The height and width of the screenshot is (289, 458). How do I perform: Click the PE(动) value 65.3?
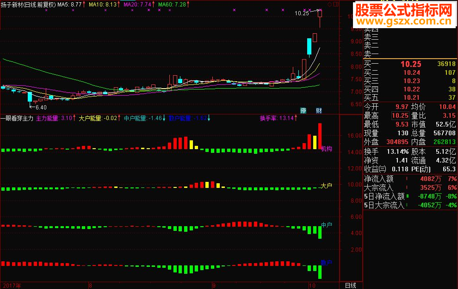pyautogui.click(x=449, y=169)
